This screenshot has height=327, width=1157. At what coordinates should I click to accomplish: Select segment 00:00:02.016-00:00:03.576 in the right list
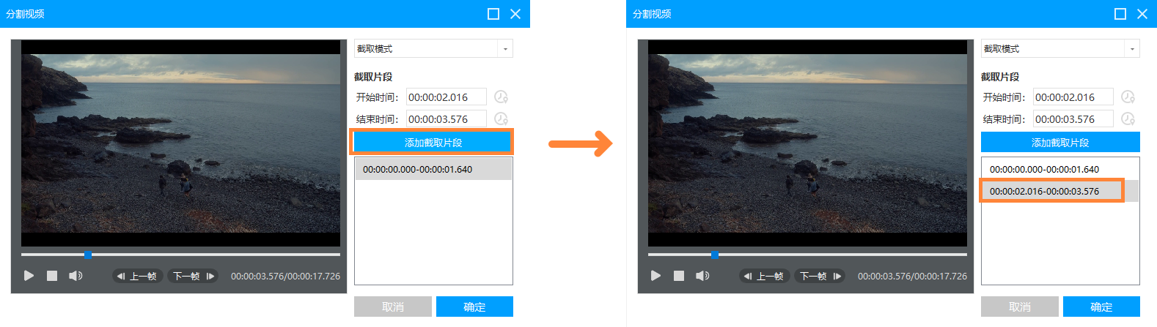(1045, 191)
